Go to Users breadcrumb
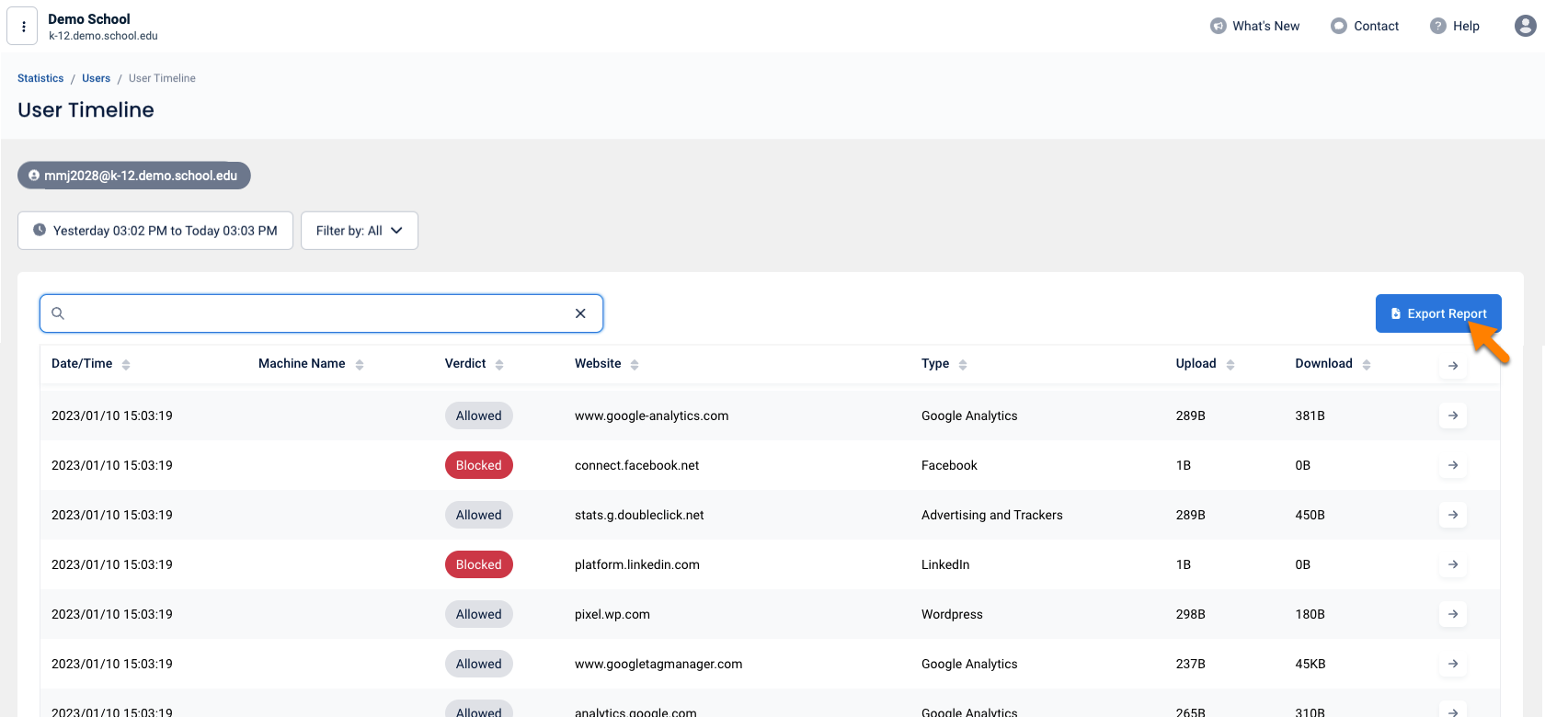 96,78
